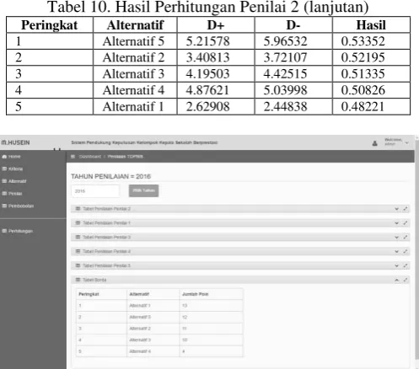Maximize the Tabel Penilaian Penilai 2 panel

(406, 209)
